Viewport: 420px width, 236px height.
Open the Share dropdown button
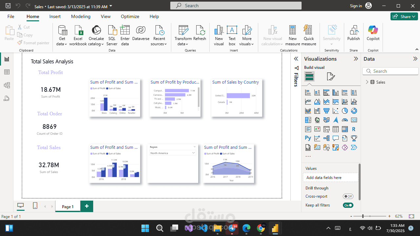(x=404, y=16)
